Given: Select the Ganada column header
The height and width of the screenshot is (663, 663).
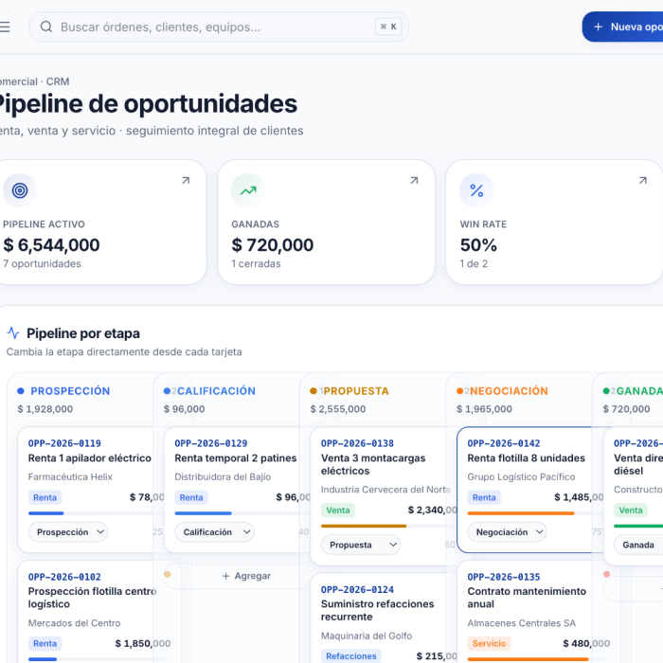Looking at the screenshot, I should pos(639,391).
